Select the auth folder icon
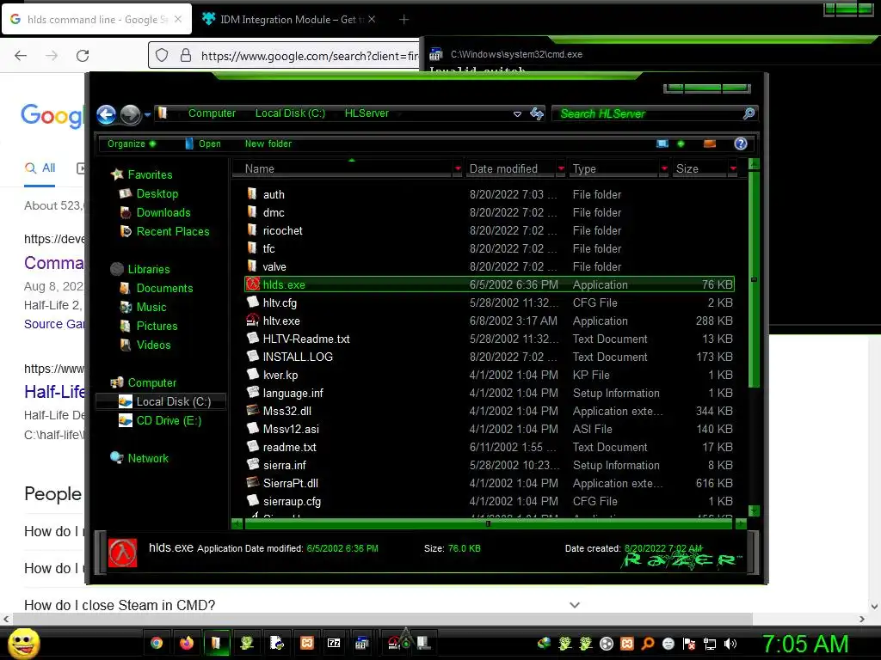This screenshot has height=660, width=881. pos(252,194)
